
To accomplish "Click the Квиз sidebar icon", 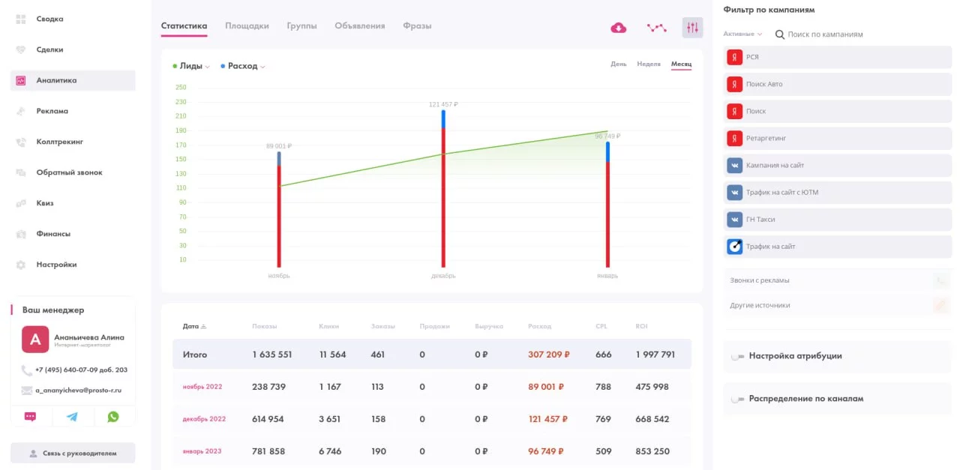I will [21, 203].
